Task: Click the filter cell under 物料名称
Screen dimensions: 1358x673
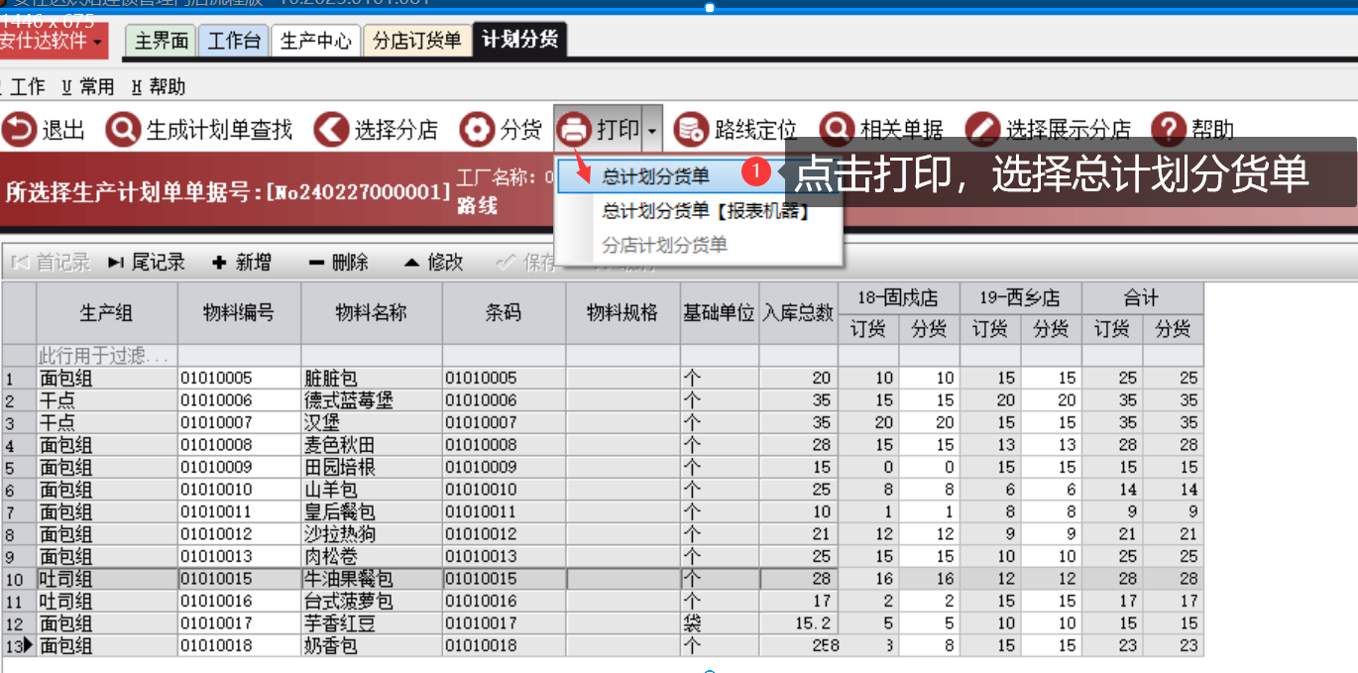Action: pyautogui.click(x=372, y=356)
